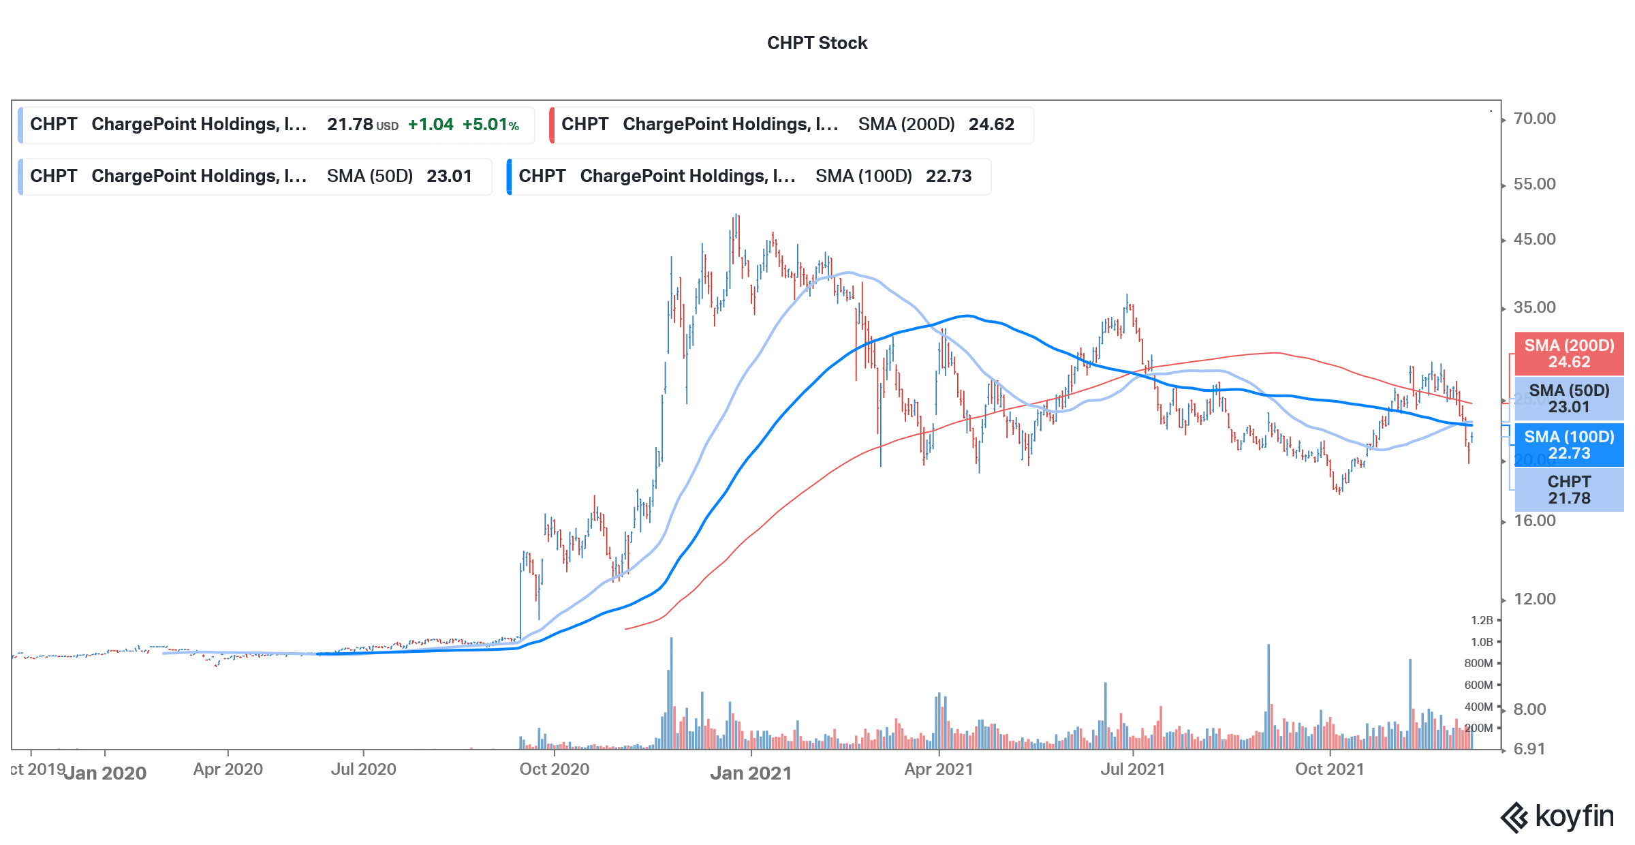Click the CHPT 21.78 price axis tag
1635x845 pixels.
1569,490
